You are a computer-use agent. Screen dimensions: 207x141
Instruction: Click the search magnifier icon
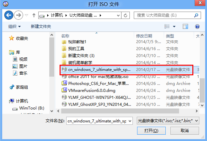point(196,15)
